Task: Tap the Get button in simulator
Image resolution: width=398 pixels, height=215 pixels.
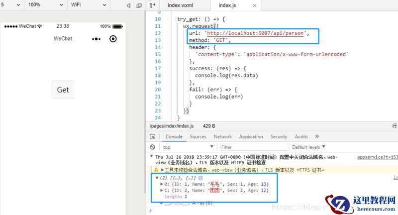Action: point(63,90)
